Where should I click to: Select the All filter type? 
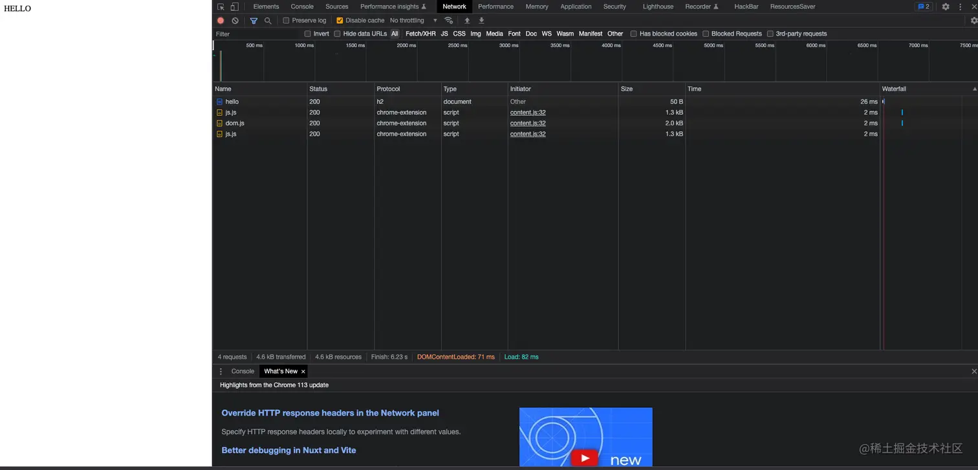coord(395,34)
